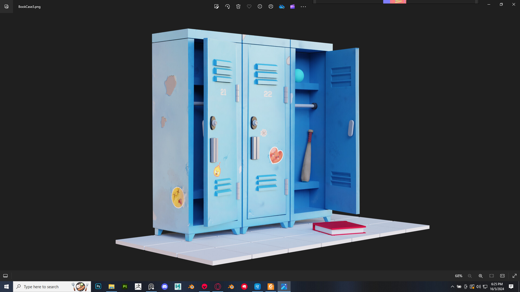This screenshot has width=520, height=292.
Task: Toggle fit image to window
Action: pos(491,276)
